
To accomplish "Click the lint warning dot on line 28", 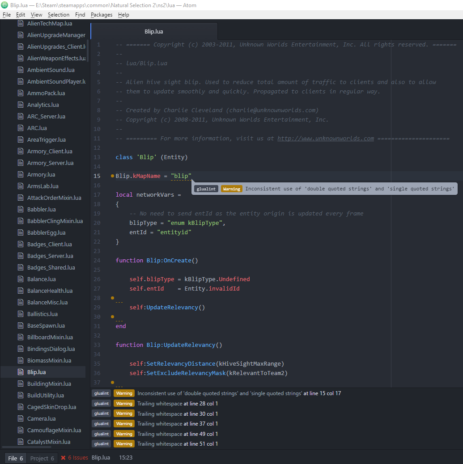I will pos(112,298).
